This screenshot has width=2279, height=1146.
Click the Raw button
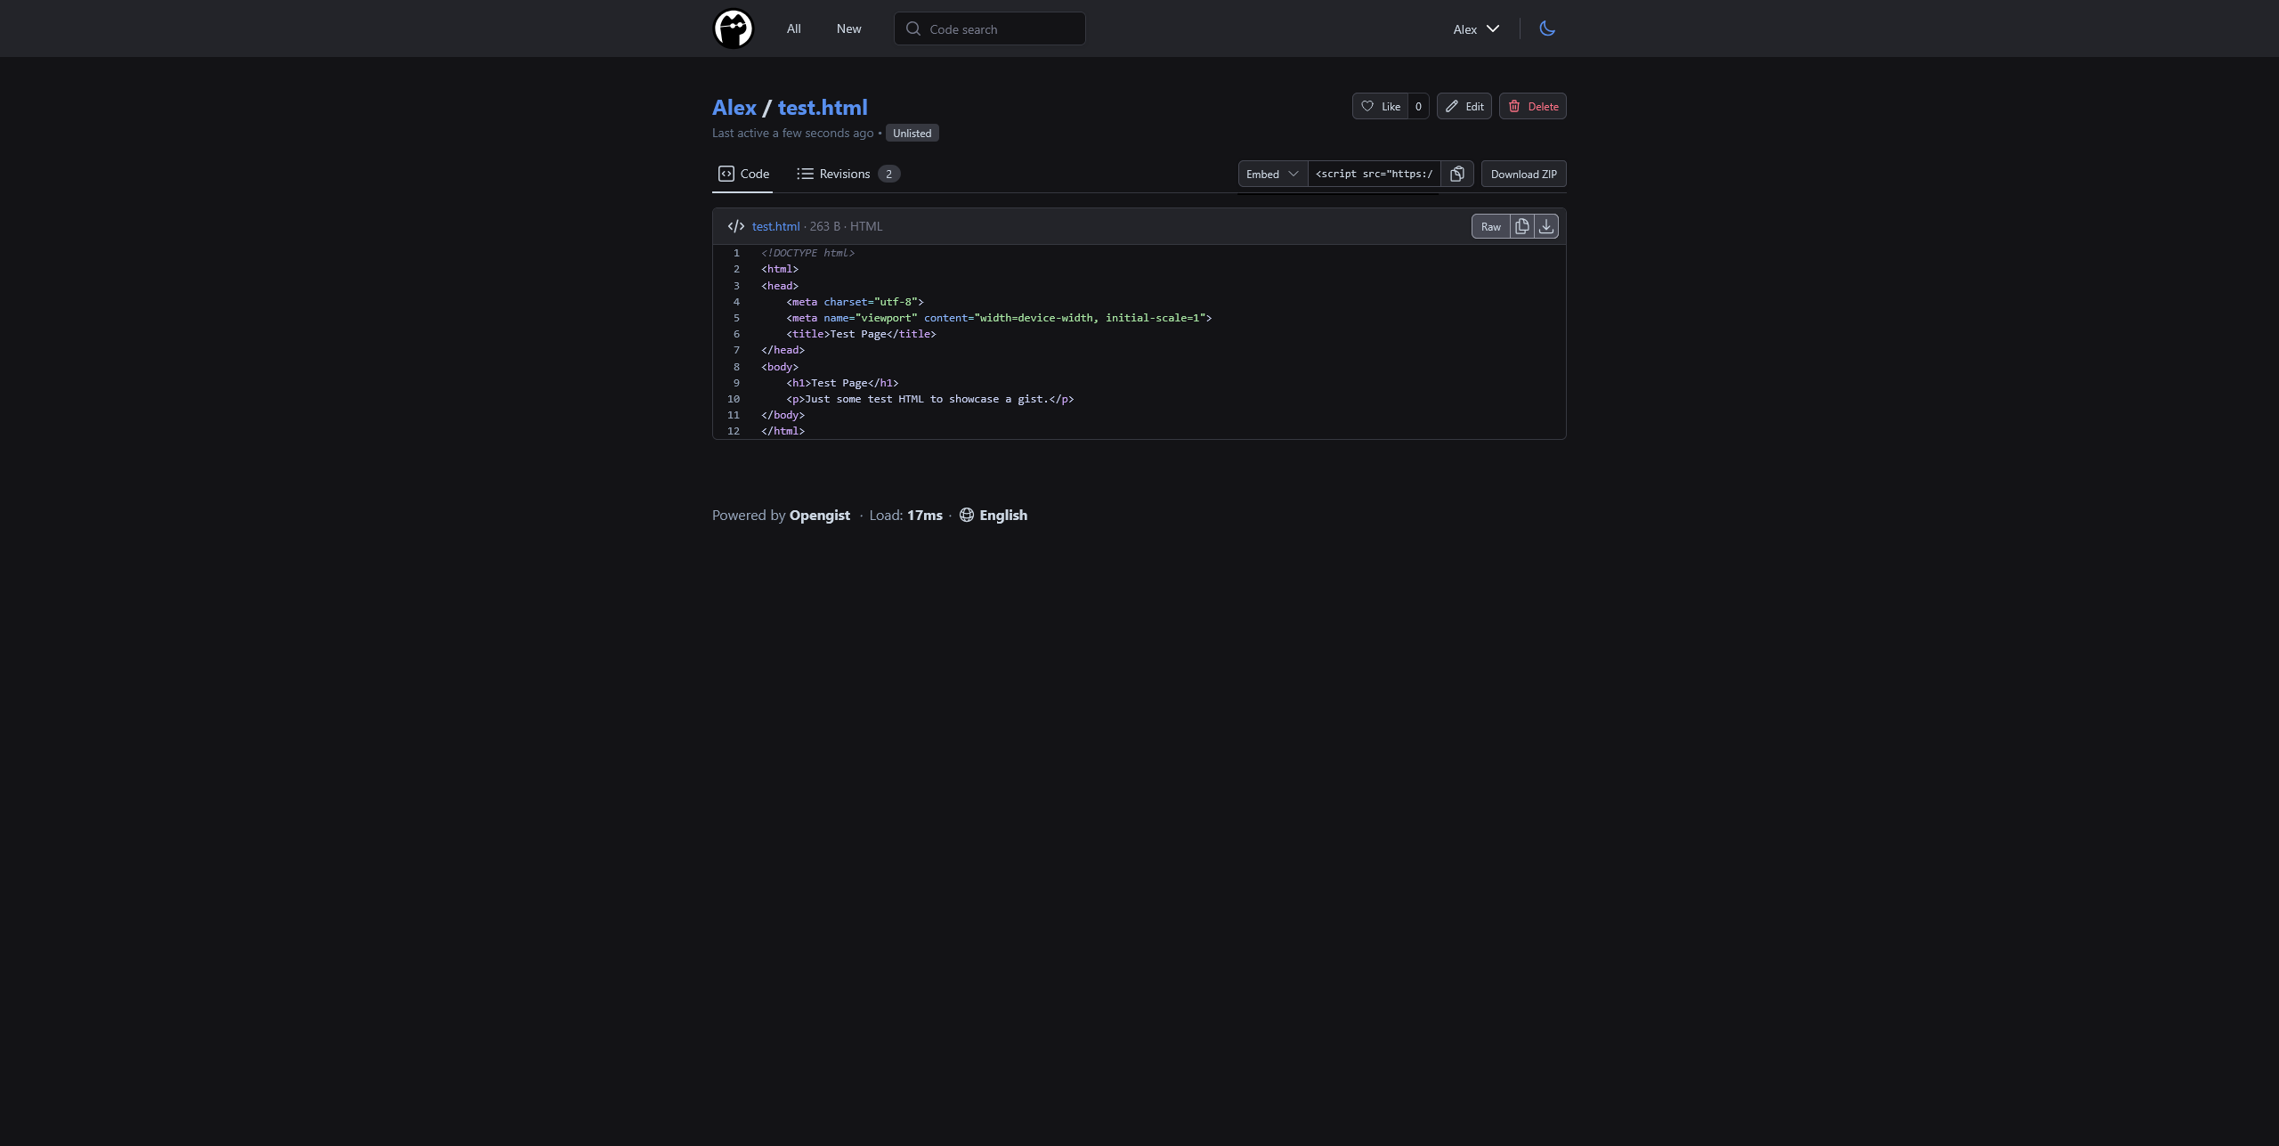[1490, 226]
